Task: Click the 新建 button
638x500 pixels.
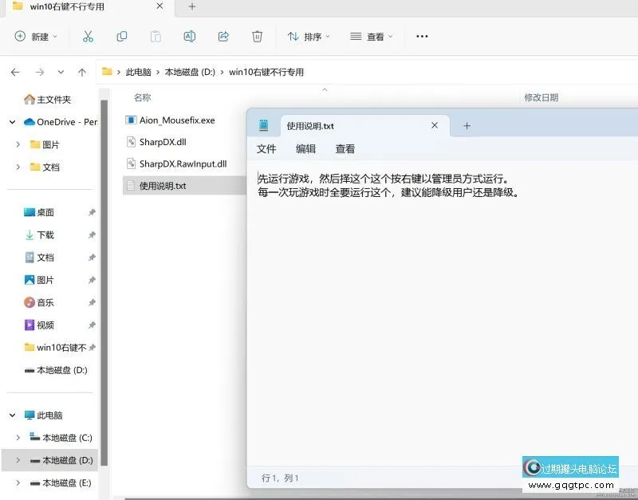Action: [32, 37]
